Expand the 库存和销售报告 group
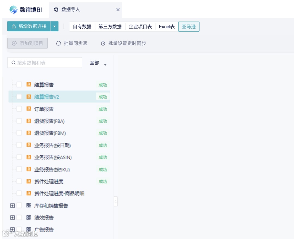The width and height of the screenshot is (294, 239). [x=12, y=205]
